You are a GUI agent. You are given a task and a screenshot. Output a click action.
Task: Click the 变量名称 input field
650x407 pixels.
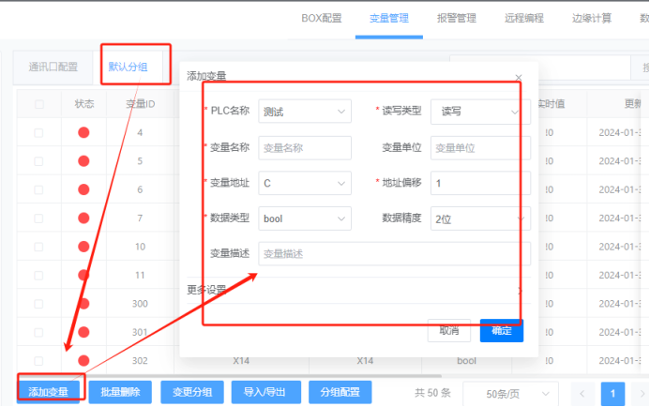tap(305, 147)
